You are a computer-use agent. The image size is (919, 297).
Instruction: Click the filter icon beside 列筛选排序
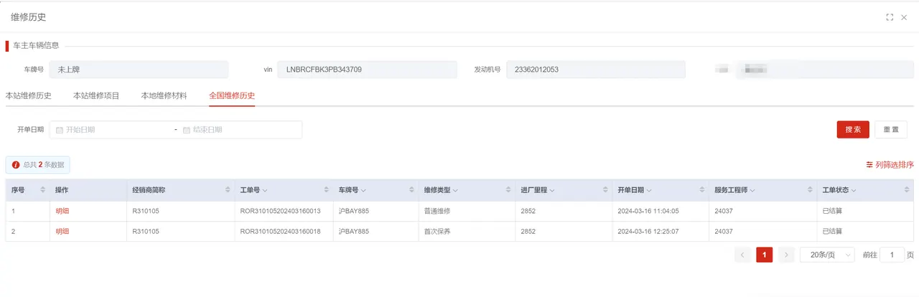coord(869,164)
